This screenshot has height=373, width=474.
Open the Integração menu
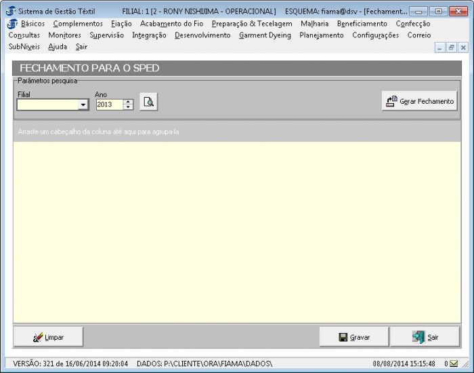click(149, 35)
